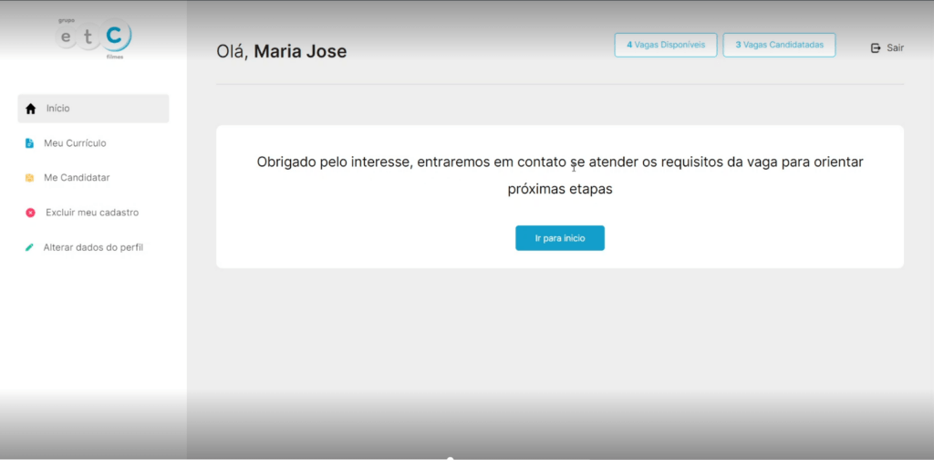
Task: Open the Alterar dados do perfil text
Action: point(93,247)
